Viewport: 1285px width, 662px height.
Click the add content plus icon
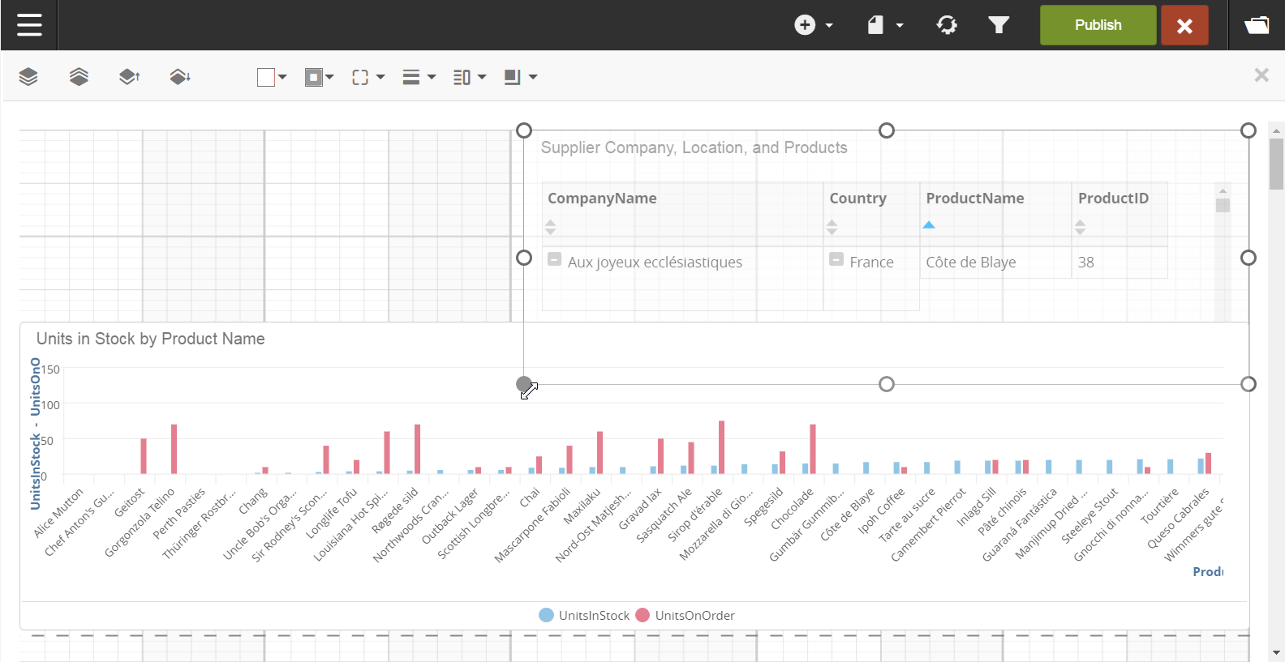coord(805,25)
